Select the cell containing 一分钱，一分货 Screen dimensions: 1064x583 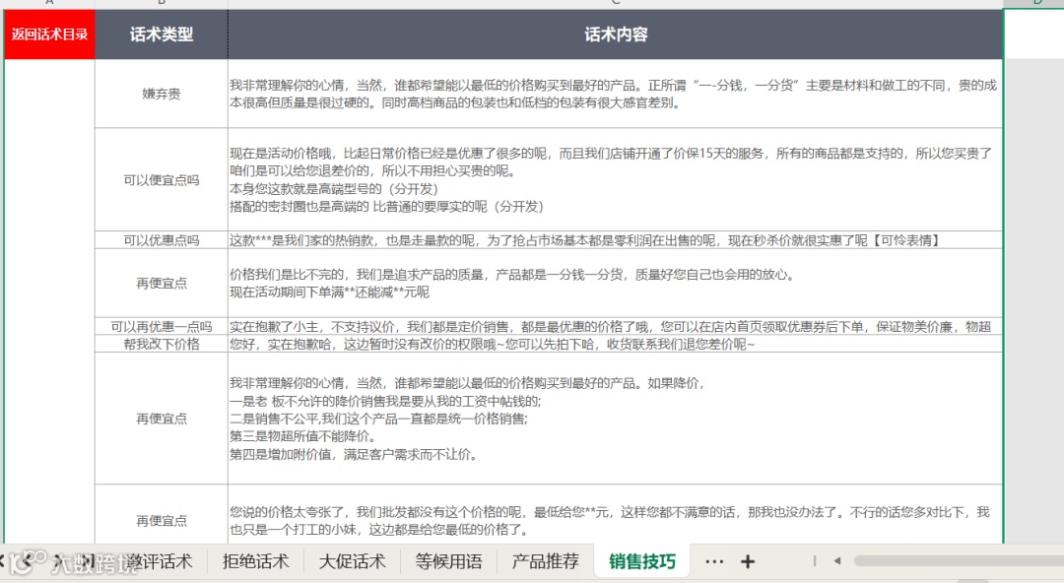[x=616, y=94]
